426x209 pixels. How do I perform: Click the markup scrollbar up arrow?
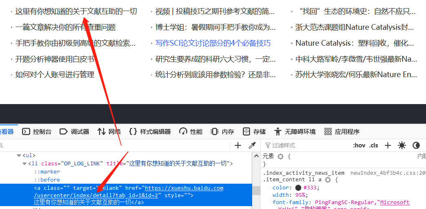(256, 156)
